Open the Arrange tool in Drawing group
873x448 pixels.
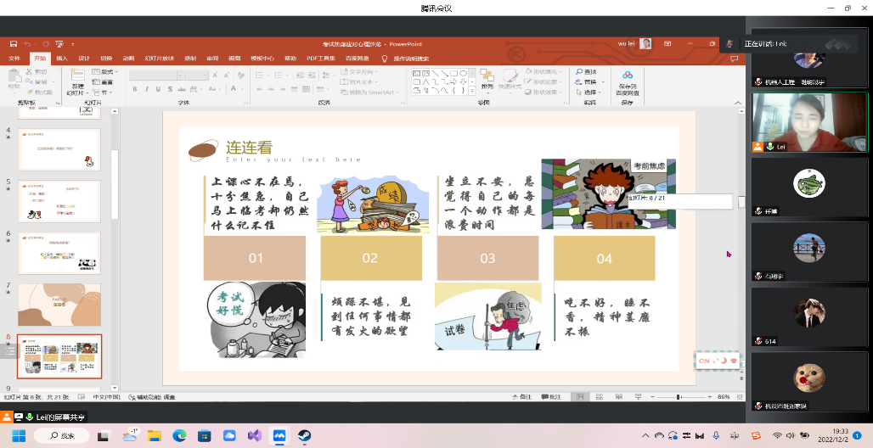pos(487,80)
